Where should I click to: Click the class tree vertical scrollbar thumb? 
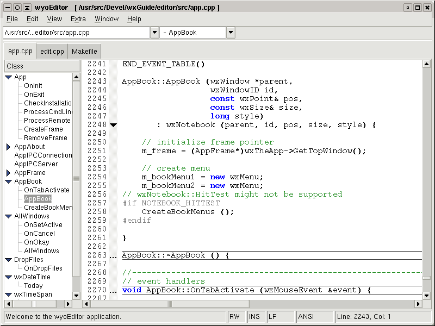coord(76,179)
